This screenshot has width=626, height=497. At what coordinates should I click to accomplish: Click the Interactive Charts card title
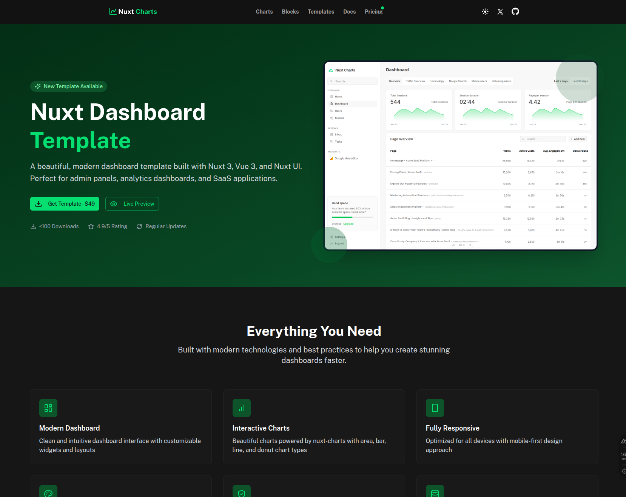click(x=261, y=428)
